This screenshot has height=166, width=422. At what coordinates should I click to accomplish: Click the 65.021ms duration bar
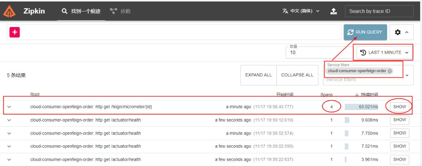(x=361, y=107)
